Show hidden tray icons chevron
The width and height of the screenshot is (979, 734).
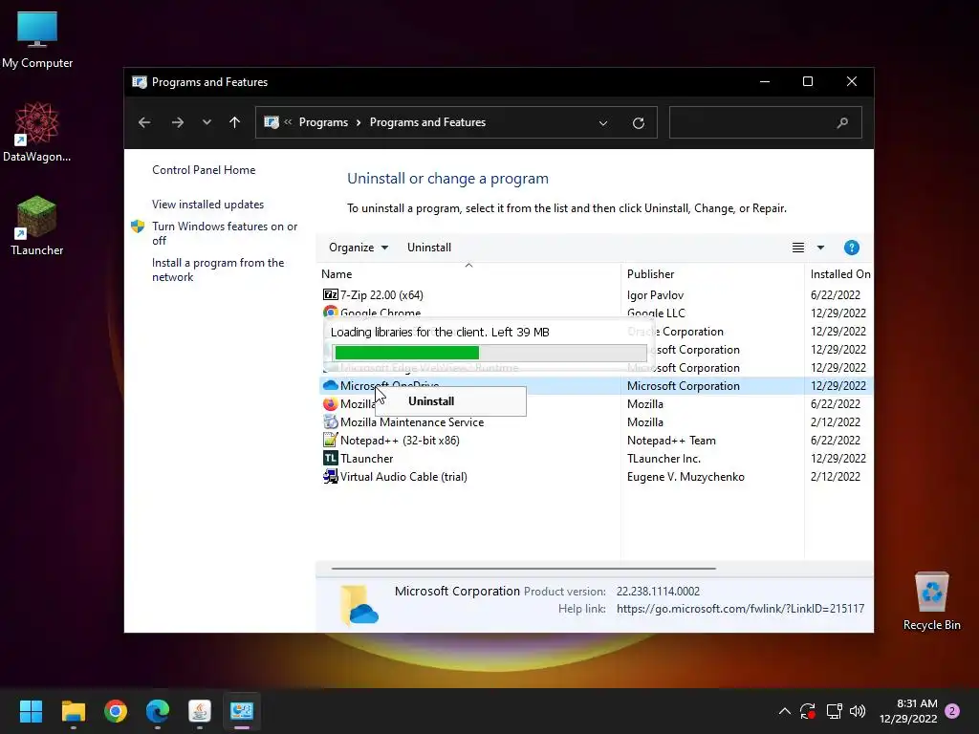785,711
